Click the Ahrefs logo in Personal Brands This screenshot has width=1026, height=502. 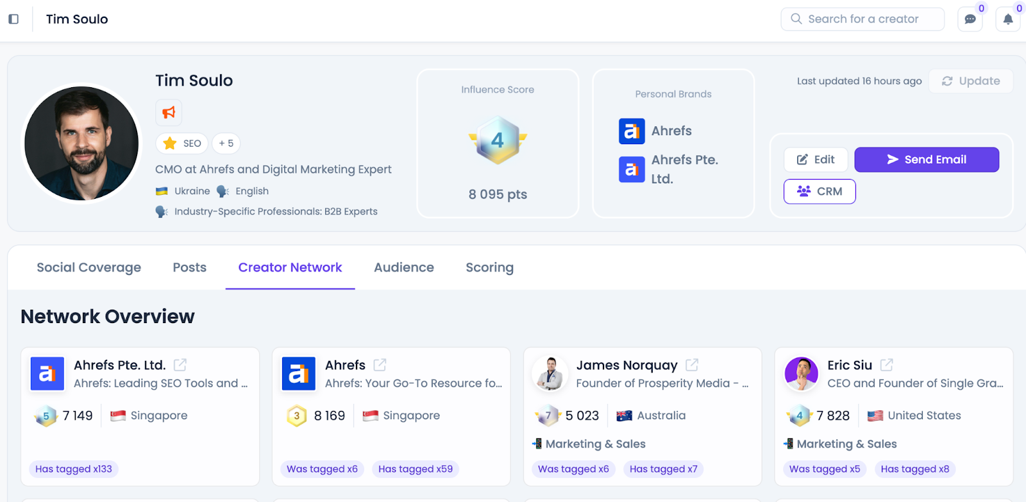[x=632, y=131]
